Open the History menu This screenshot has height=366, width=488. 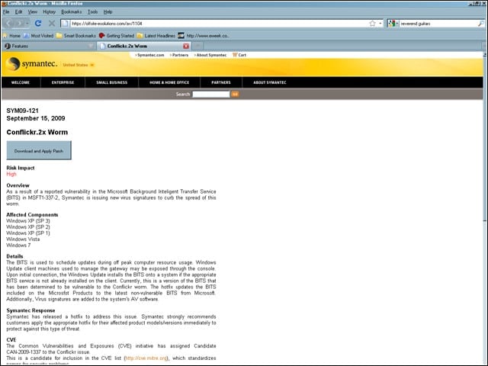coord(49,12)
